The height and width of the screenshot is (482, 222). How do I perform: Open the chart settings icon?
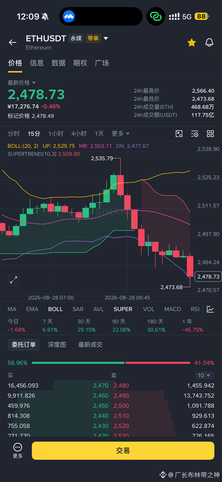[195, 134]
